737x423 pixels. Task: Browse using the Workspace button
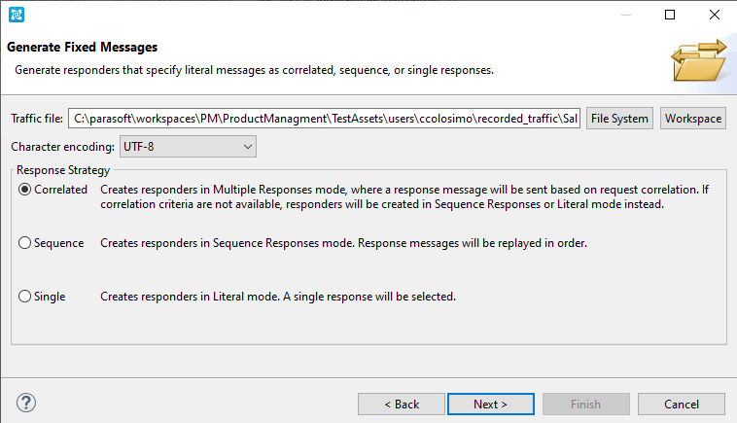tap(693, 119)
